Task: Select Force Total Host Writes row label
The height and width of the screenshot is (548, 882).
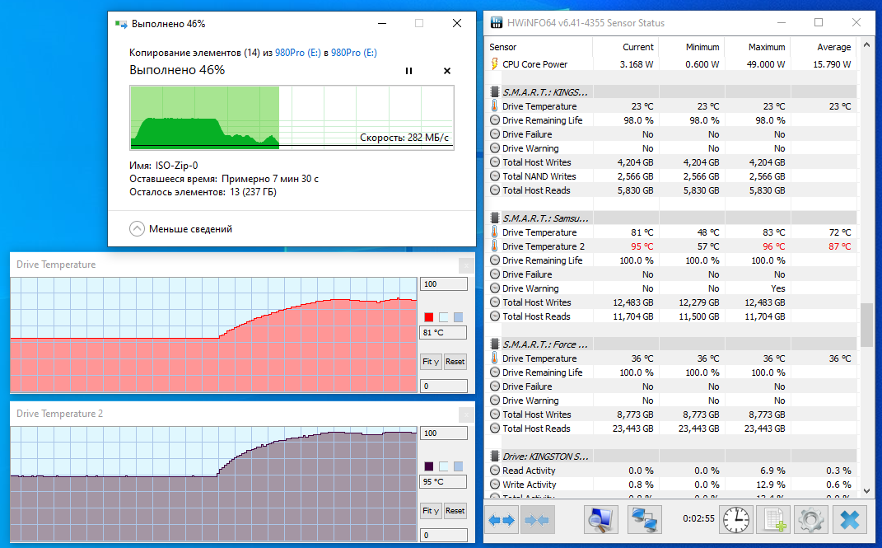Action: coord(537,415)
